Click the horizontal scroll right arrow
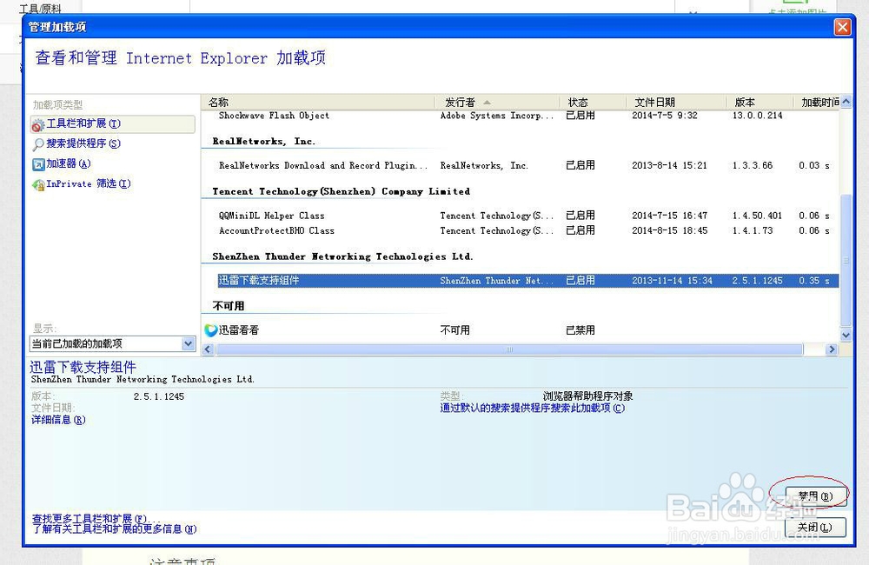Screen dimensions: 869x565 (832, 349)
